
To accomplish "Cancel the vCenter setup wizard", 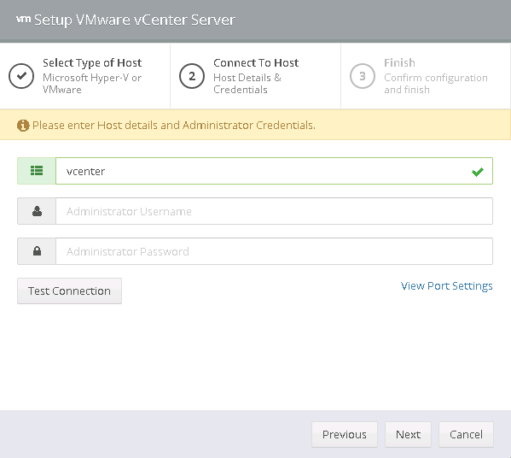I will [466, 434].
